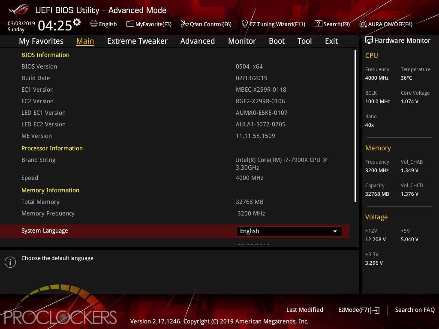The width and height of the screenshot is (439, 329).
Task: Click the ROG logo in the header
Action: pyautogui.click(x=19, y=10)
